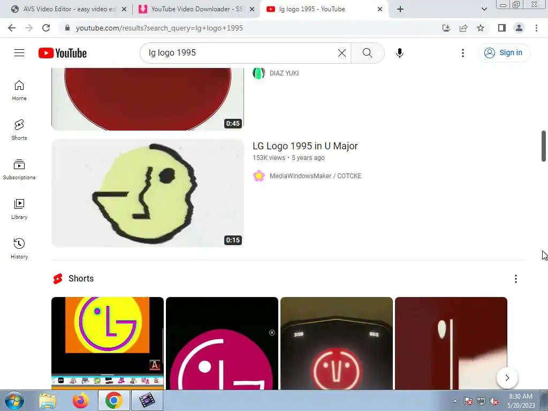The height and width of the screenshot is (411, 548).
Task: Share this page using the share icon
Action: point(463,28)
